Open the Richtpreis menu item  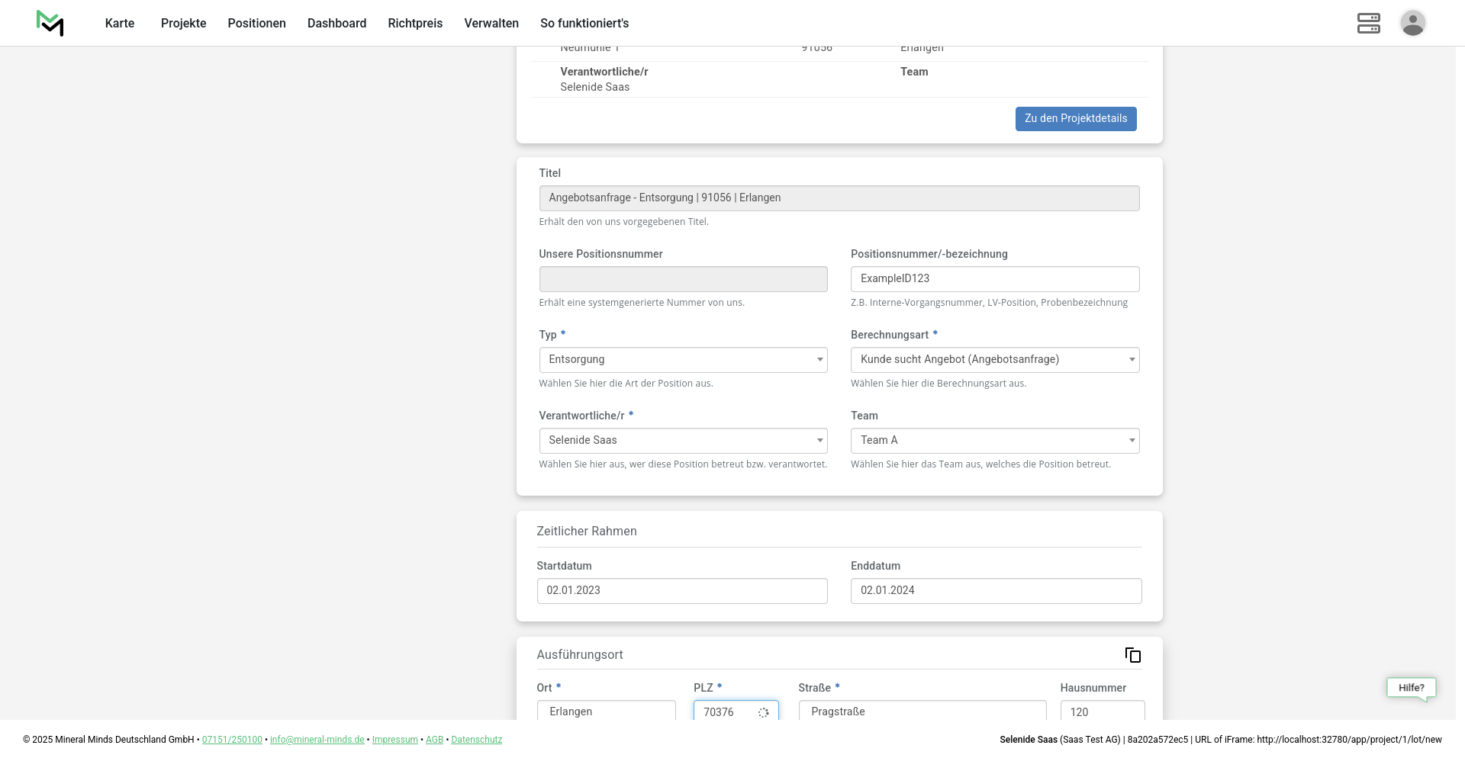click(x=415, y=24)
